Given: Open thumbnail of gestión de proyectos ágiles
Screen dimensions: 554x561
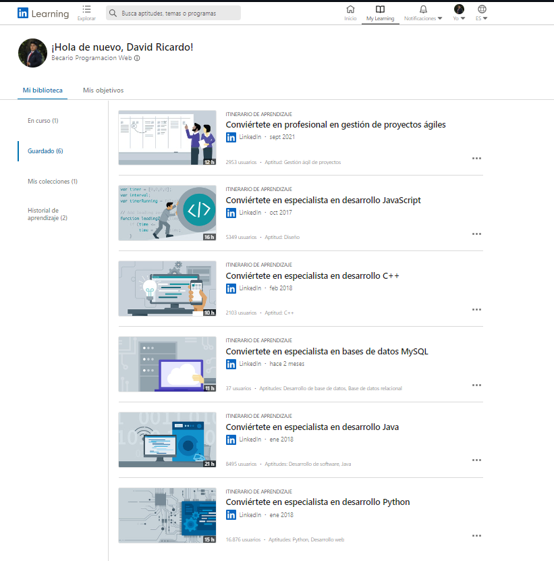Looking at the screenshot, I should coord(167,138).
